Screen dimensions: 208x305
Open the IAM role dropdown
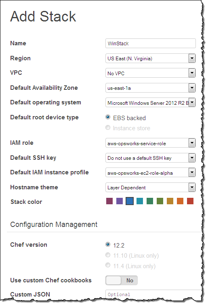[150, 143]
